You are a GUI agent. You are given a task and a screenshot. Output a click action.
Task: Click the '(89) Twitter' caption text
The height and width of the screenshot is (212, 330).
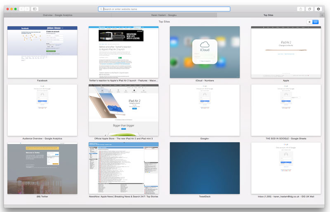(x=42, y=197)
